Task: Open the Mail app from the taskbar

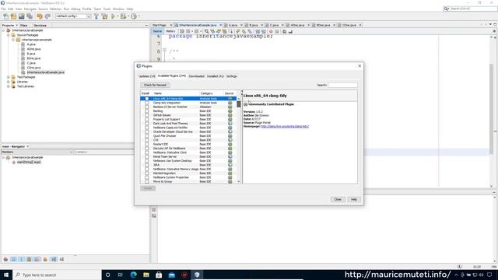Action: pos(171,275)
